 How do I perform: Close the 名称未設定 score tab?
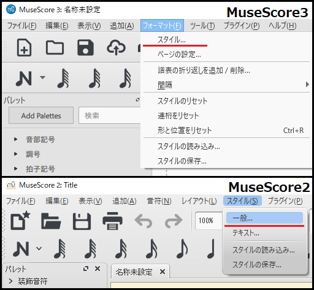163,272
